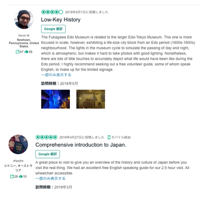Screen dimensions: 200x198
Task: Collapse Kevin M's review with 一部のみ表示する
Action: [56, 75]
